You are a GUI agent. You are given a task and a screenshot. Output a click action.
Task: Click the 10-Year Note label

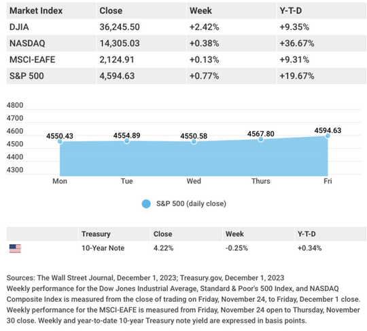click(x=103, y=248)
